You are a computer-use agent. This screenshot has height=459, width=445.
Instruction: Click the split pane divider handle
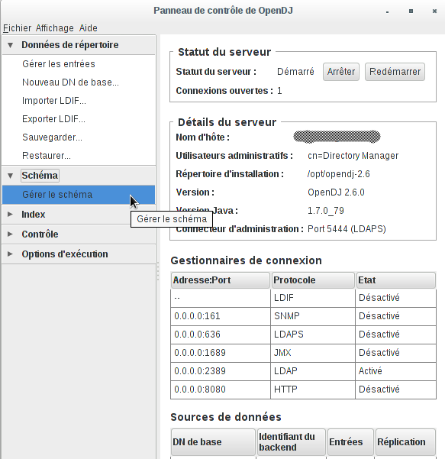tap(158, 271)
